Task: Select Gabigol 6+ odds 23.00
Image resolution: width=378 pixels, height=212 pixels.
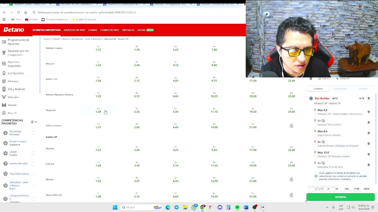Action: 291,164
